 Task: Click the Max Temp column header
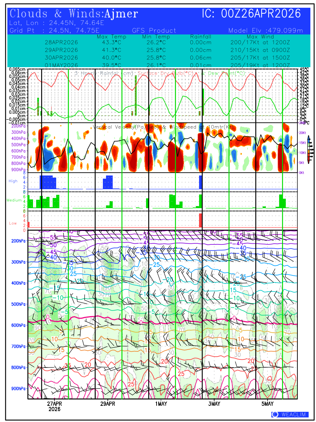(111, 37)
